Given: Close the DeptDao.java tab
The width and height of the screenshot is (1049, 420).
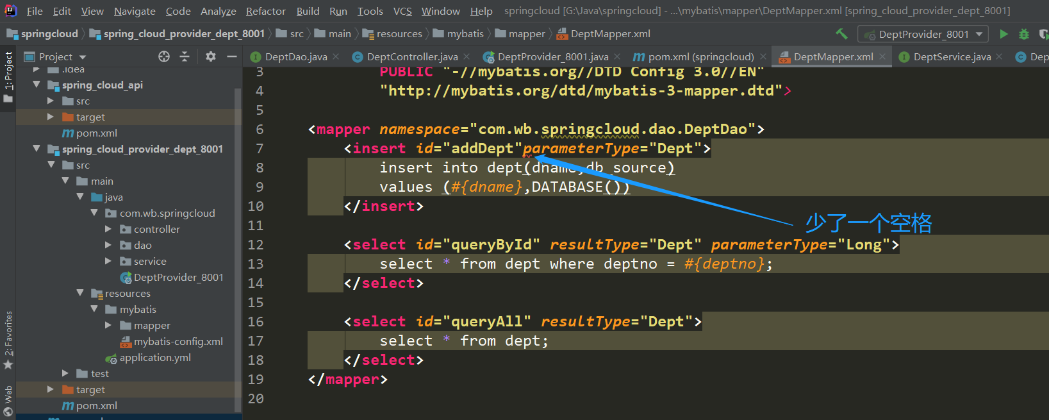Looking at the screenshot, I should tap(336, 56).
